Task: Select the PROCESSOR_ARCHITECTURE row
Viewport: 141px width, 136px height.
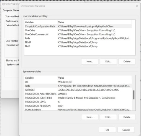Action: (78, 94)
